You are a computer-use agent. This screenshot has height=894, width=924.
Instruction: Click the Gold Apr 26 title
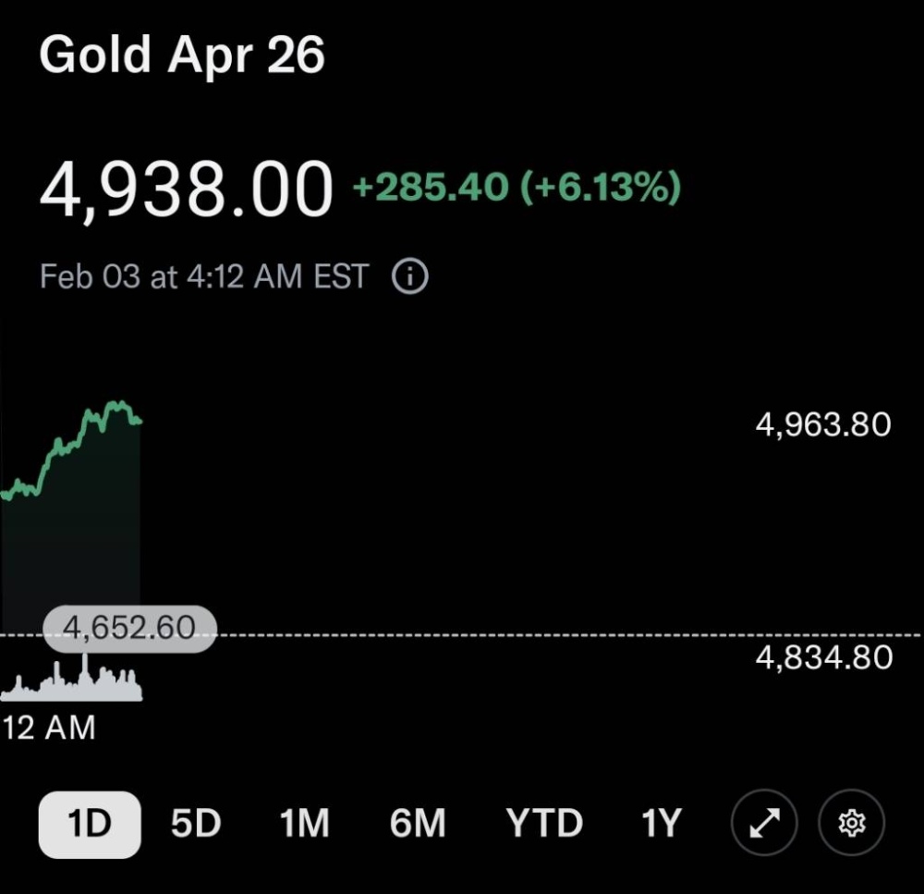point(182,55)
